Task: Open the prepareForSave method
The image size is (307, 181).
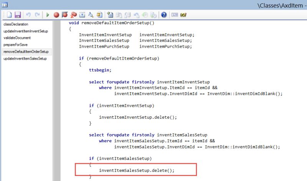Action: click(15, 45)
